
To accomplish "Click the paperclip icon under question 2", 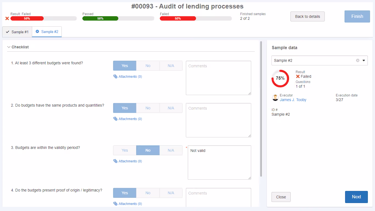I will [x=115, y=119].
